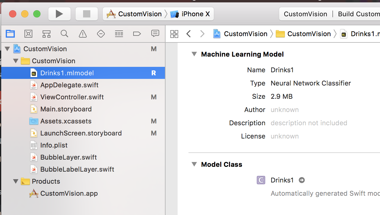Stop the running task with Stop button
Viewport: 380px width, 215px height.
87,14
